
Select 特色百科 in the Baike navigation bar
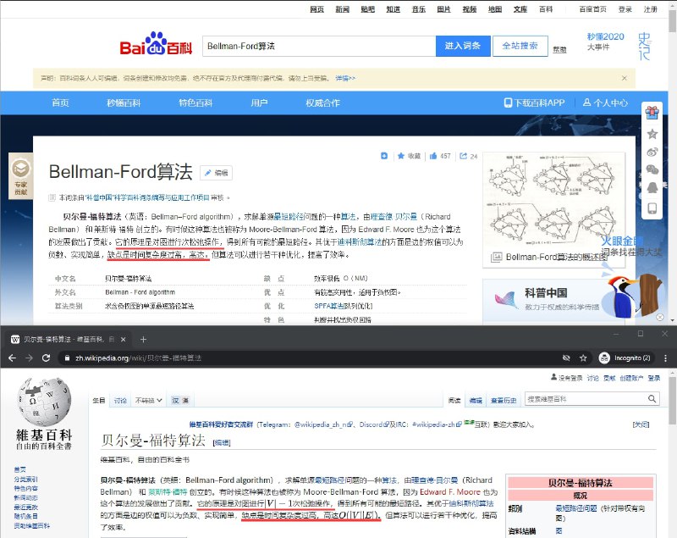pos(196,103)
